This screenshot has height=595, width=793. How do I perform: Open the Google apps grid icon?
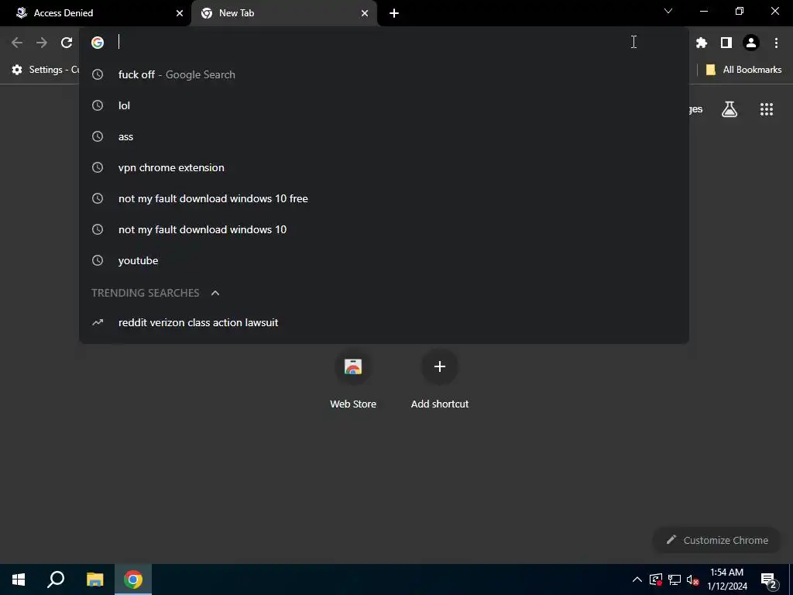point(767,109)
